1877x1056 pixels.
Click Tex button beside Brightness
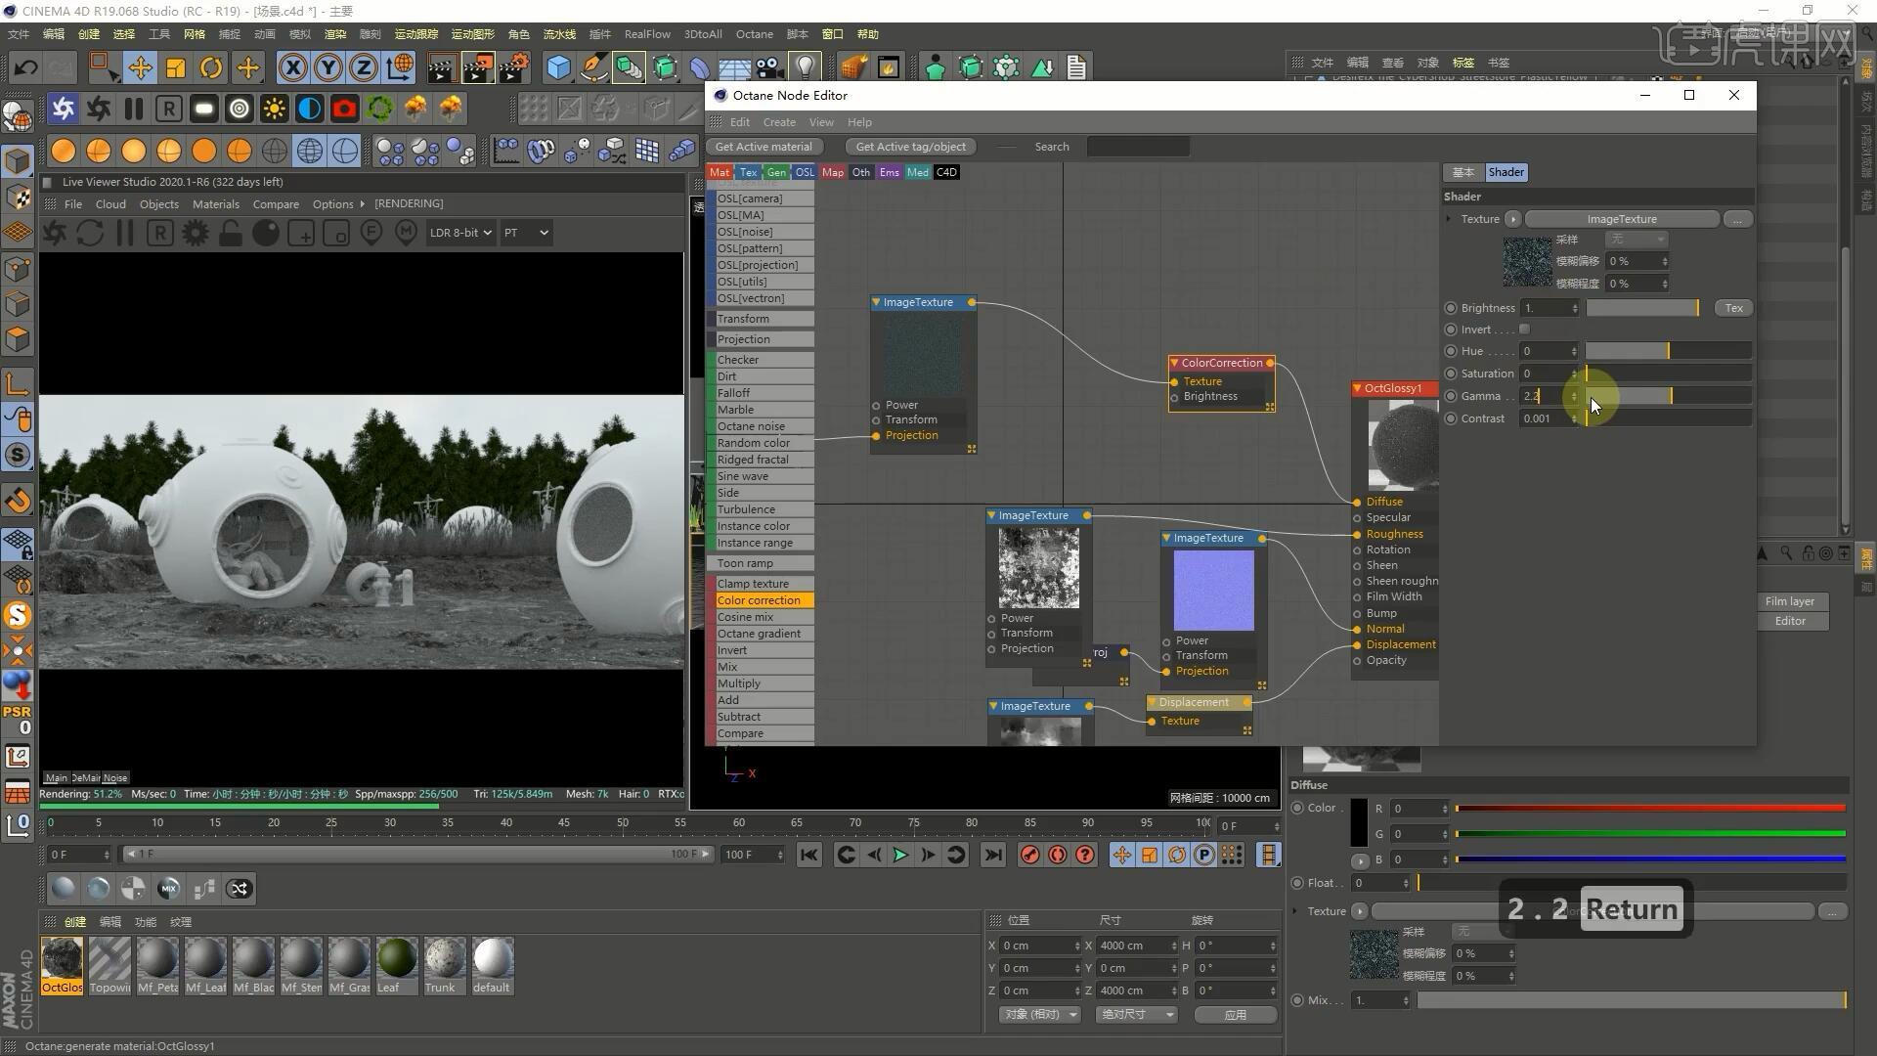tap(1733, 308)
